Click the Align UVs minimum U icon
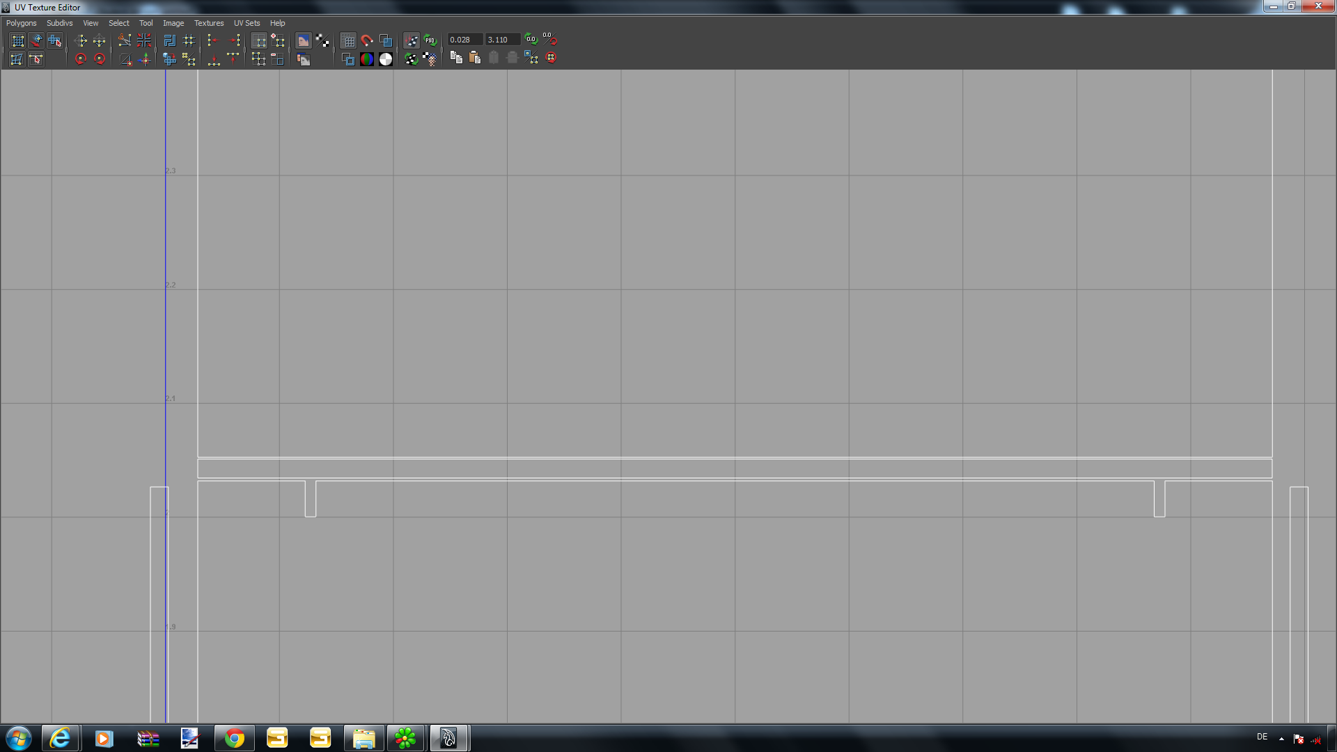The width and height of the screenshot is (1337, 752). click(213, 40)
